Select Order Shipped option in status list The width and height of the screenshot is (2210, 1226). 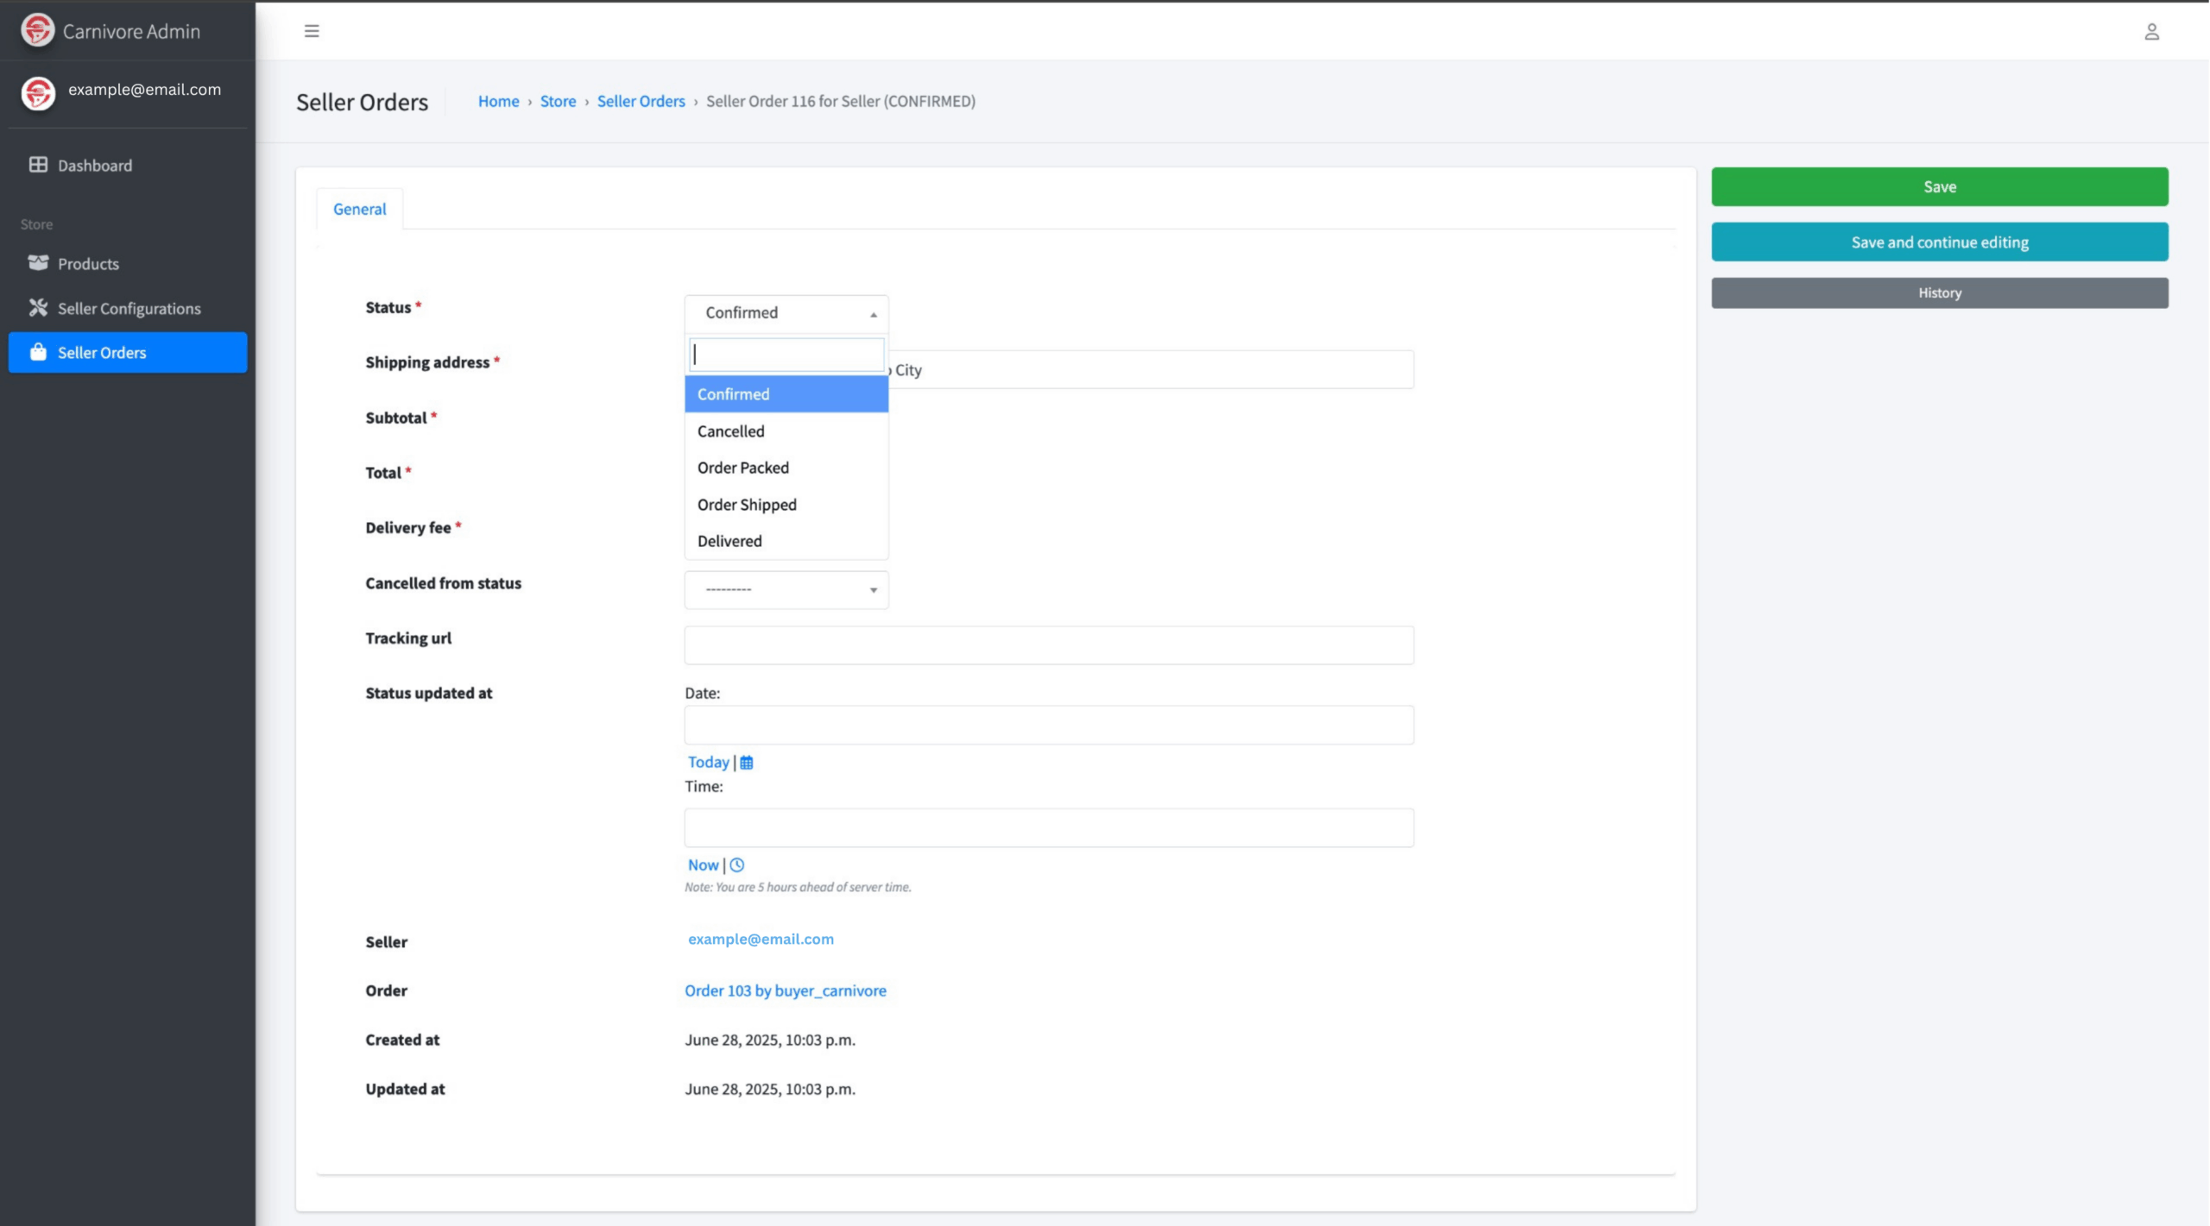(x=786, y=505)
